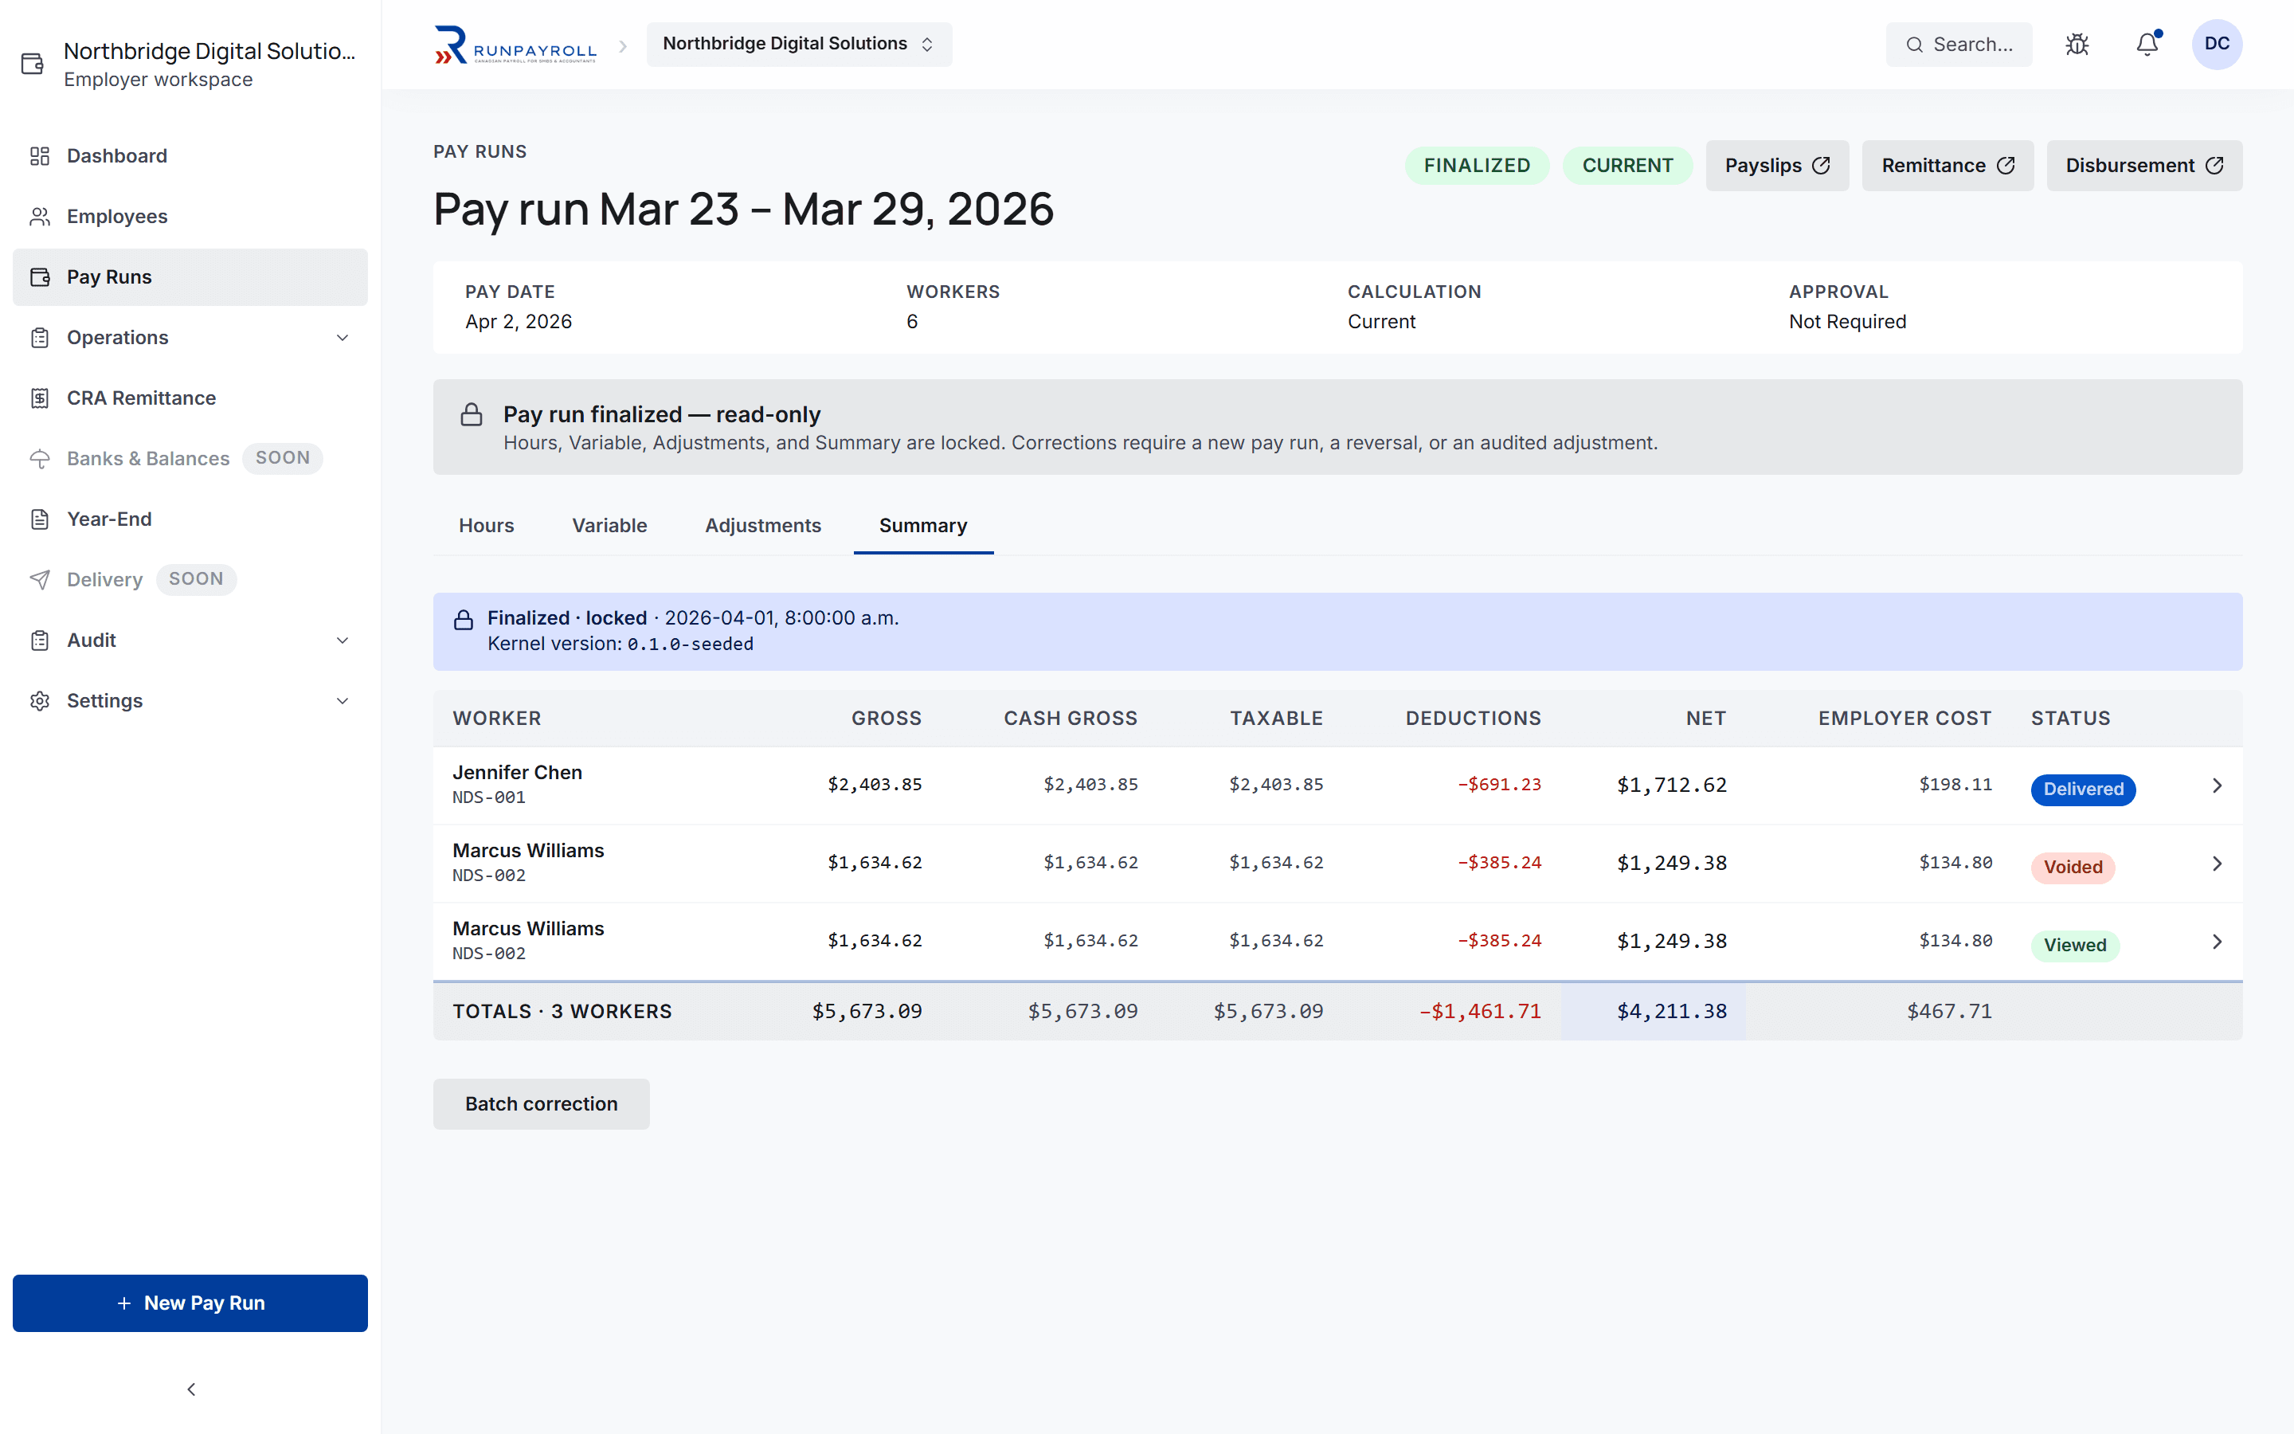The image size is (2294, 1434).
Task: Click the Delivery paper plane icon
Action: [40, 579]
